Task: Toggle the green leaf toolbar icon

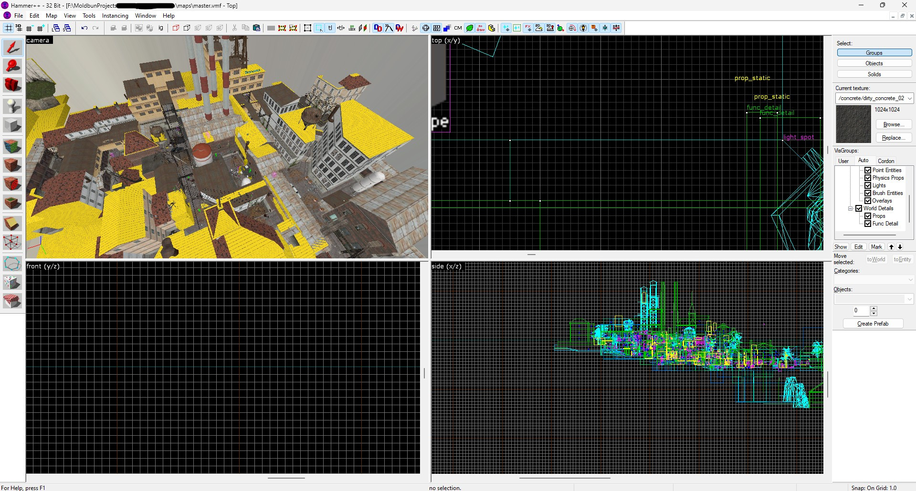Action: [x=469, y=28]
